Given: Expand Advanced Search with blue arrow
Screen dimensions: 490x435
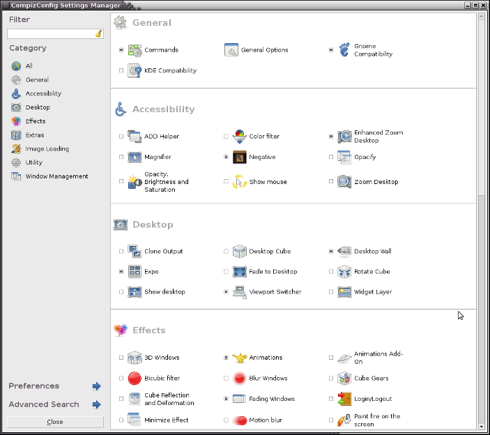Looking at the screenshot, I should tap(97, 405).
